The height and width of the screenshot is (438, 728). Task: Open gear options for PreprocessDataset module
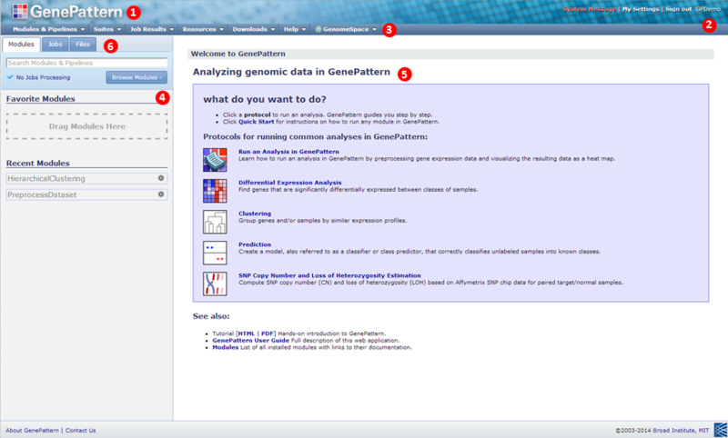161,194
